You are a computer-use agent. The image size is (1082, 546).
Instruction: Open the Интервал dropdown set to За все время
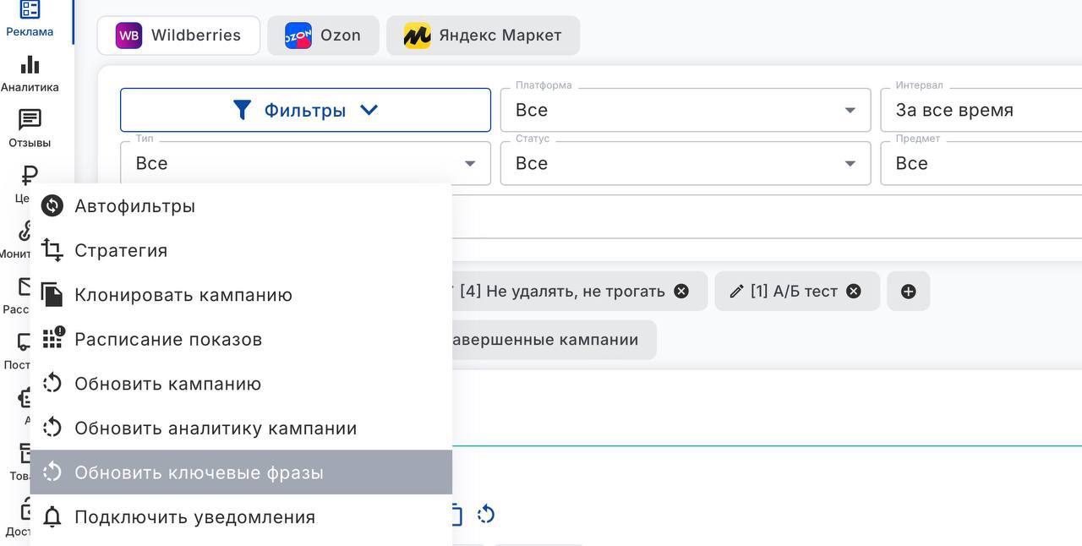point(981,110)
